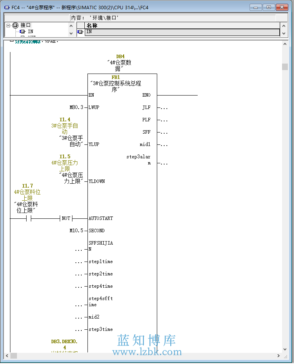Click the step4time input placeholder dots
Screen dimensions: 294x364
79,287
